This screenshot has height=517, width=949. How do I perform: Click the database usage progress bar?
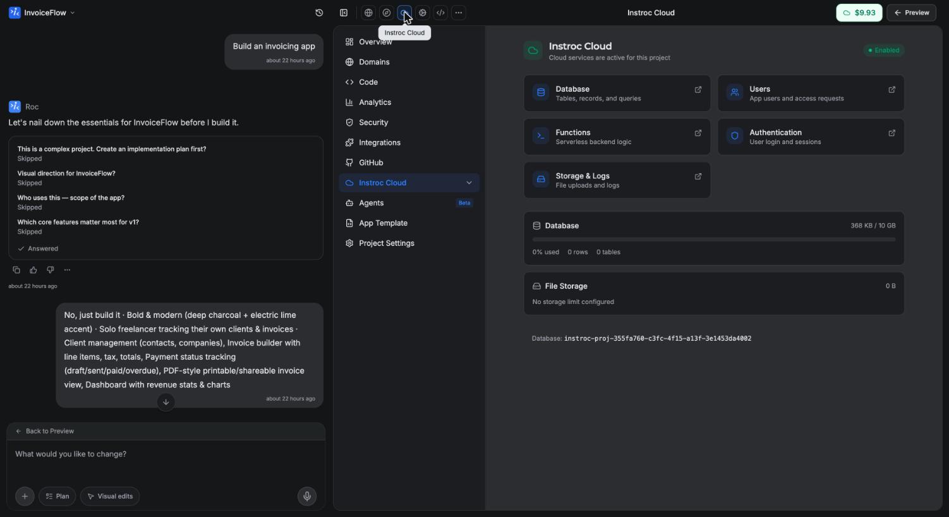click(x=714, y=240)
